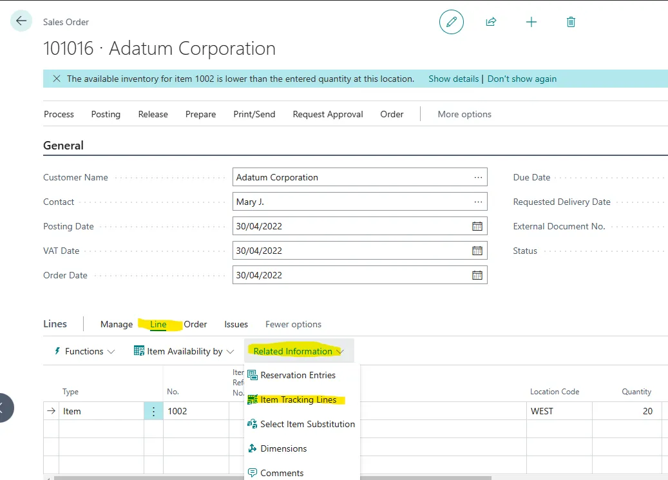The width and height of the screenshot is (668, 480).
Task: Collapse the Related Information dropdown
Action: 339,352
